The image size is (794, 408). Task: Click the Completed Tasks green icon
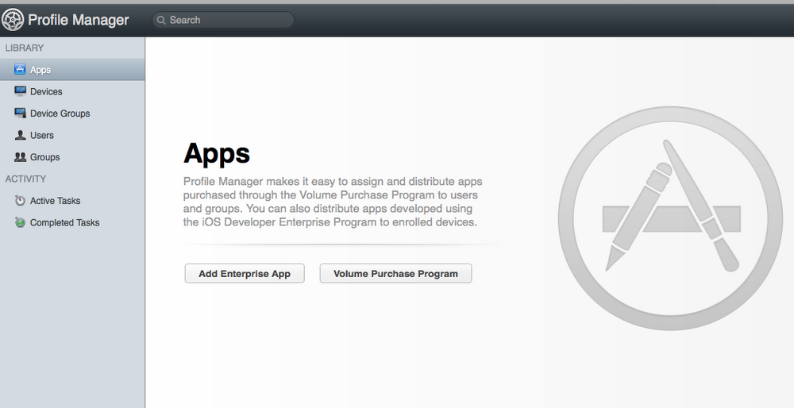(x=20, y=222)
